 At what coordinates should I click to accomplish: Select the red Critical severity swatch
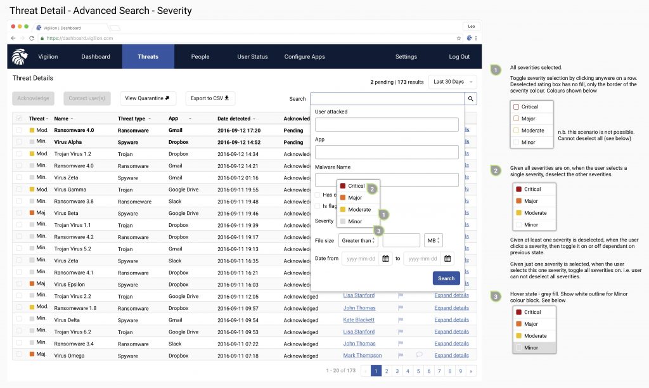tap(343, 186)
